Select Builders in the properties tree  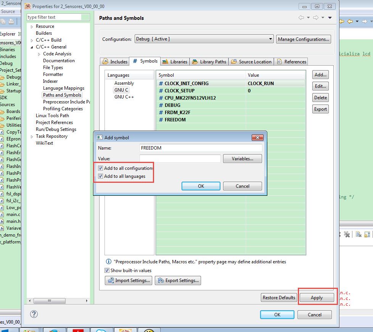pyautogui.click(x=44, y=33)
